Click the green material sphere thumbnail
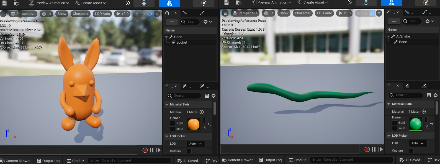Image resolution: width=440 pixels, height=164 pixels. tap(415, 124)
